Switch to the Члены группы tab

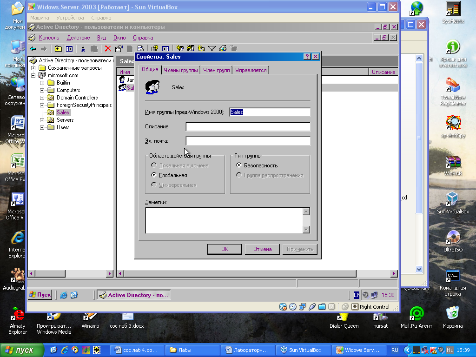coord(181,70)
